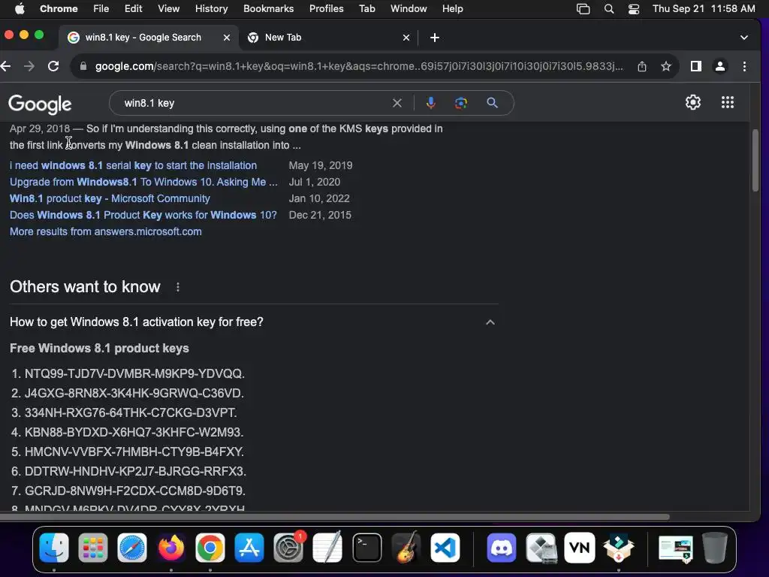
Task: Click product key 334NH-RXG76-64THK-C7CKG-D3VPT
Action: 129,412
